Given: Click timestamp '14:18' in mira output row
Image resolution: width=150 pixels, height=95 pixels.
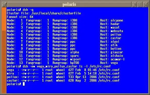Looking at the screenshot, I should point(92,74).
